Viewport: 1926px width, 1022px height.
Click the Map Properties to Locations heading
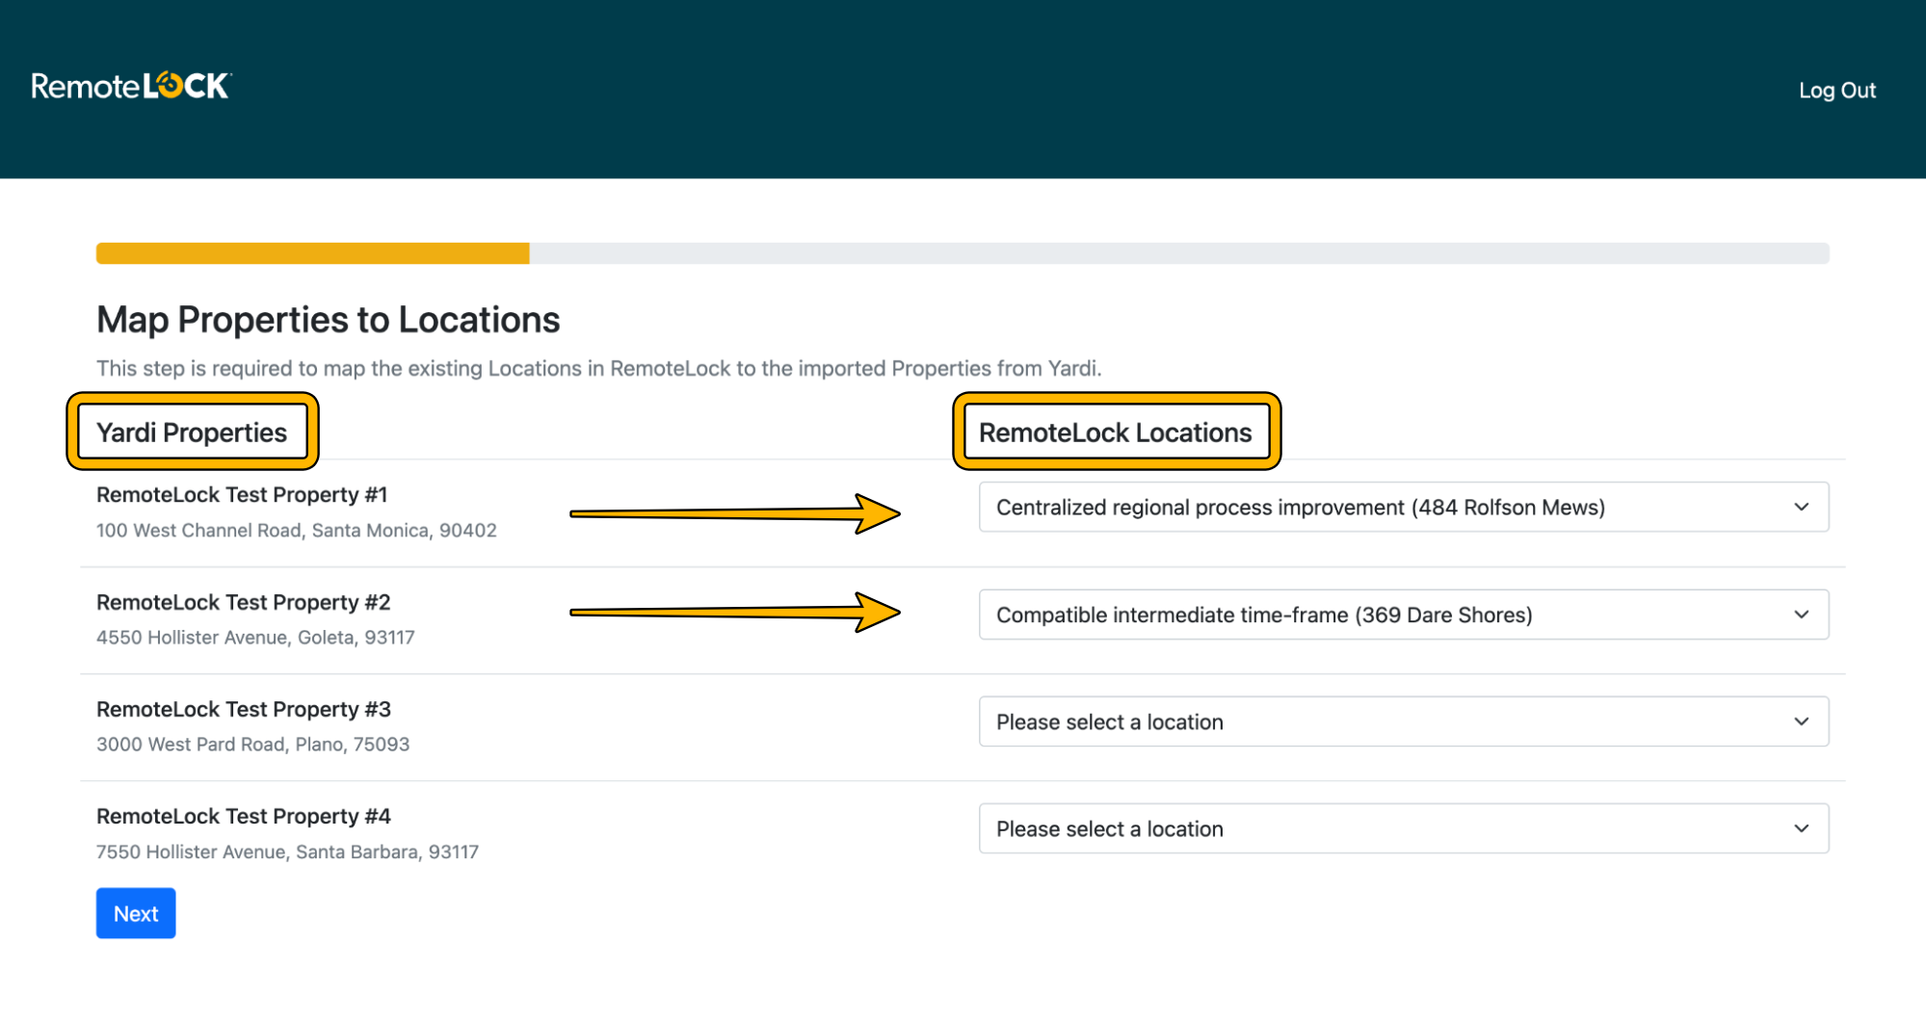point(328,320)
